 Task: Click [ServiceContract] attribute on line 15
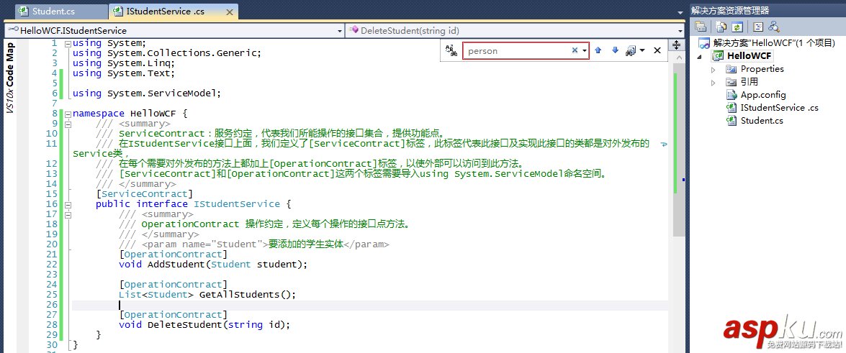coord(145,193)
